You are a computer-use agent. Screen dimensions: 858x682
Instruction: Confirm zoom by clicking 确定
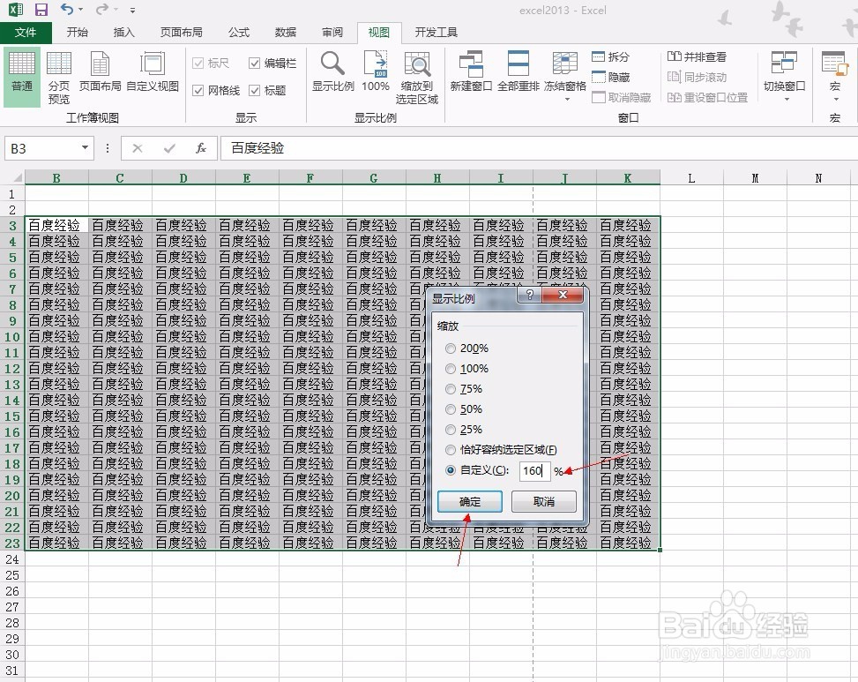pyautogui.click(x=469, y=499)
